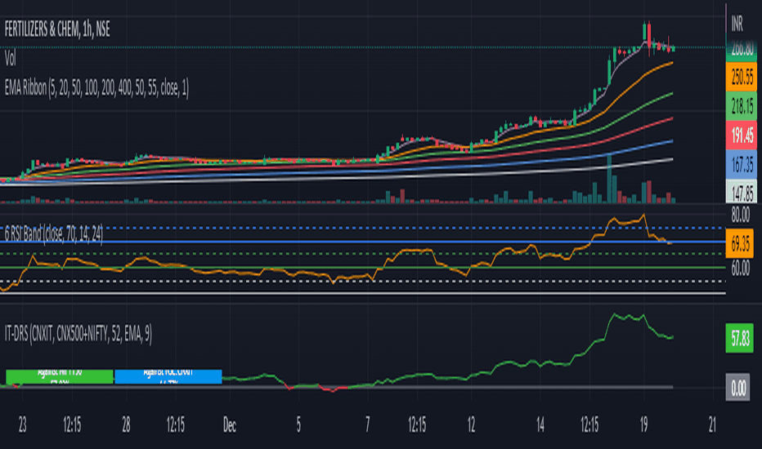The height and width of the screenshot is (449, 762).
Task: Open the EMA Ribbon indicator legend
Action: coord(96,88)
